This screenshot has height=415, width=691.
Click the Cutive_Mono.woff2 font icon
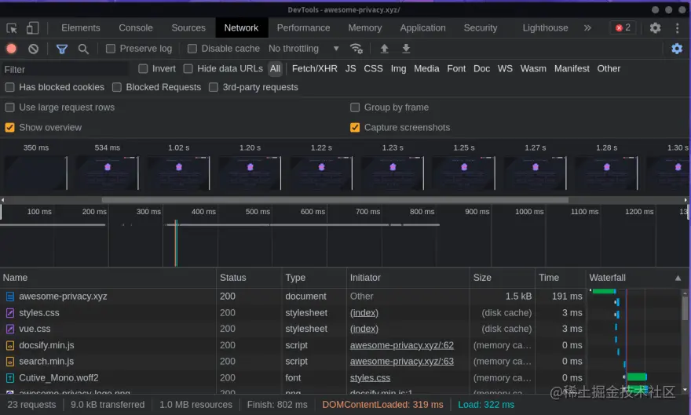click(10, 378)
